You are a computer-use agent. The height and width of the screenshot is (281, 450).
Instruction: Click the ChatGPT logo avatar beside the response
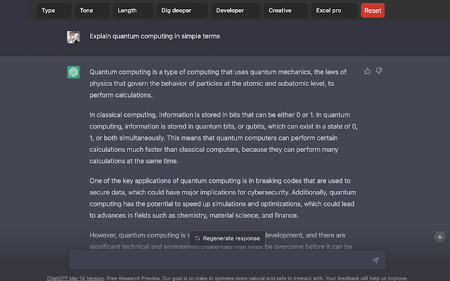click(x=73, y=72)
